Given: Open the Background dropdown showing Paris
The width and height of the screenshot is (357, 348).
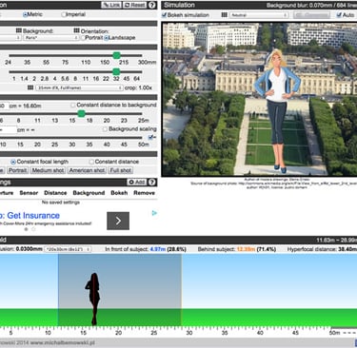Looking at the screenshot, I should coord(51,38).
